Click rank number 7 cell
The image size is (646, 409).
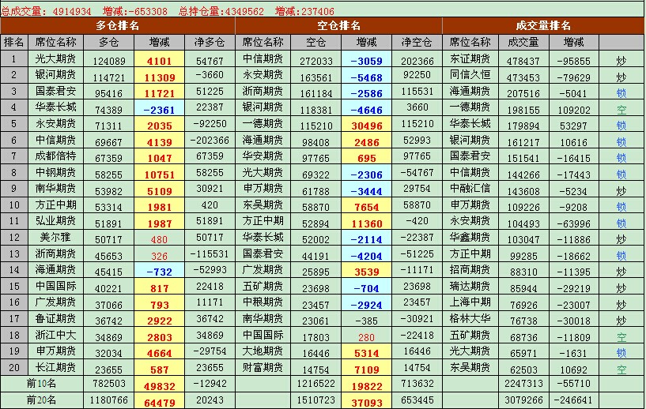[14, 156]
